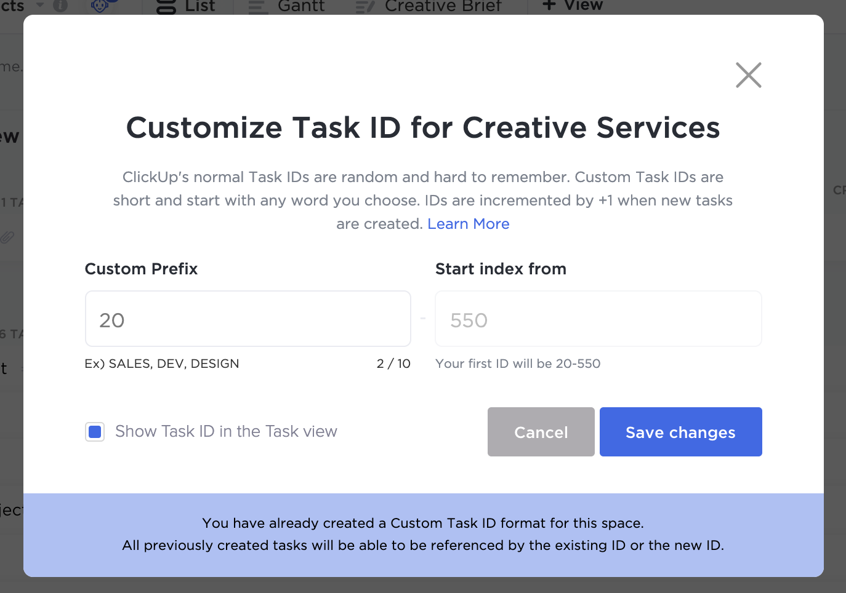Click the '2 / 10' character counter
The height and width of the screenshot is (593, 846).
click(393, 364)
